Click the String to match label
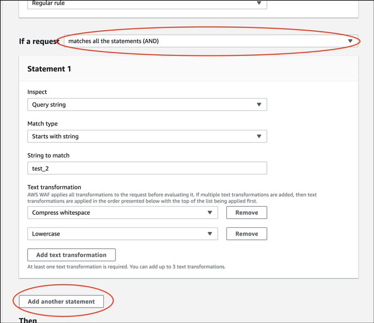Screen dimensions: 374x323 coord(49,155)
